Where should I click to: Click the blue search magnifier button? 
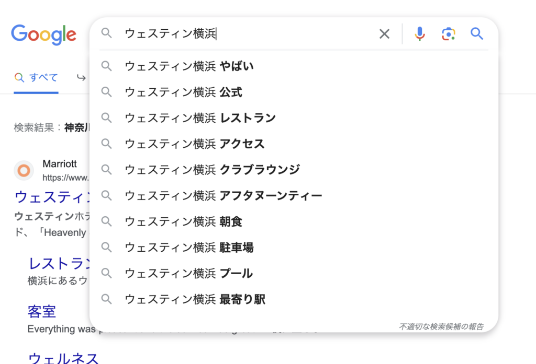[x=477, y=34]
